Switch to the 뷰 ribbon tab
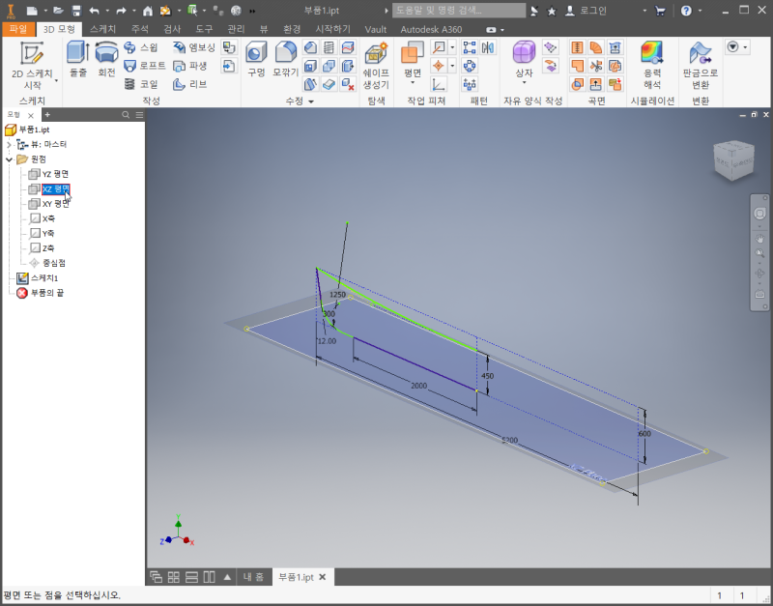 click(264, 29)
